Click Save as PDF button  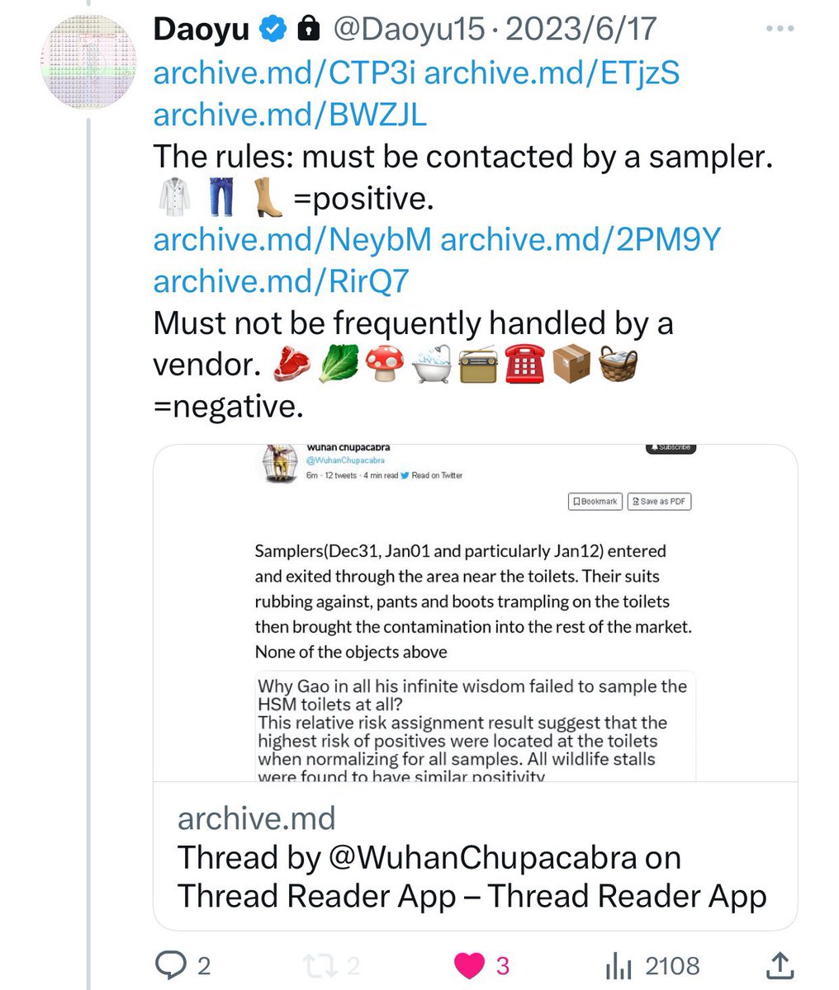click(x=658, y=502)
